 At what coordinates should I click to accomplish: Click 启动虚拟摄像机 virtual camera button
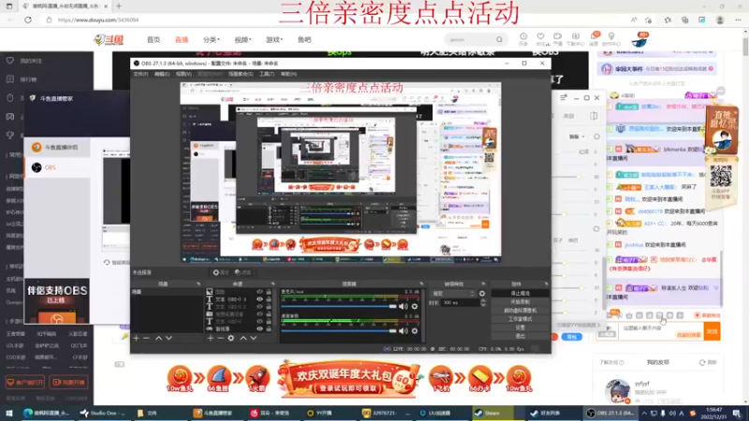[x=520, y=311]
